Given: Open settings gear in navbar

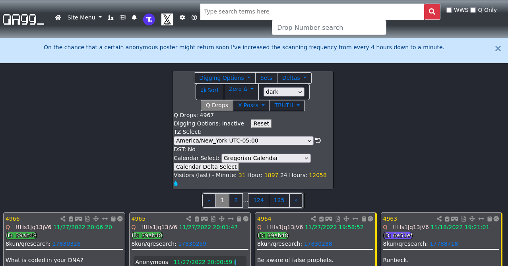Looking at the screenshot, I should [x=182, y=17].
